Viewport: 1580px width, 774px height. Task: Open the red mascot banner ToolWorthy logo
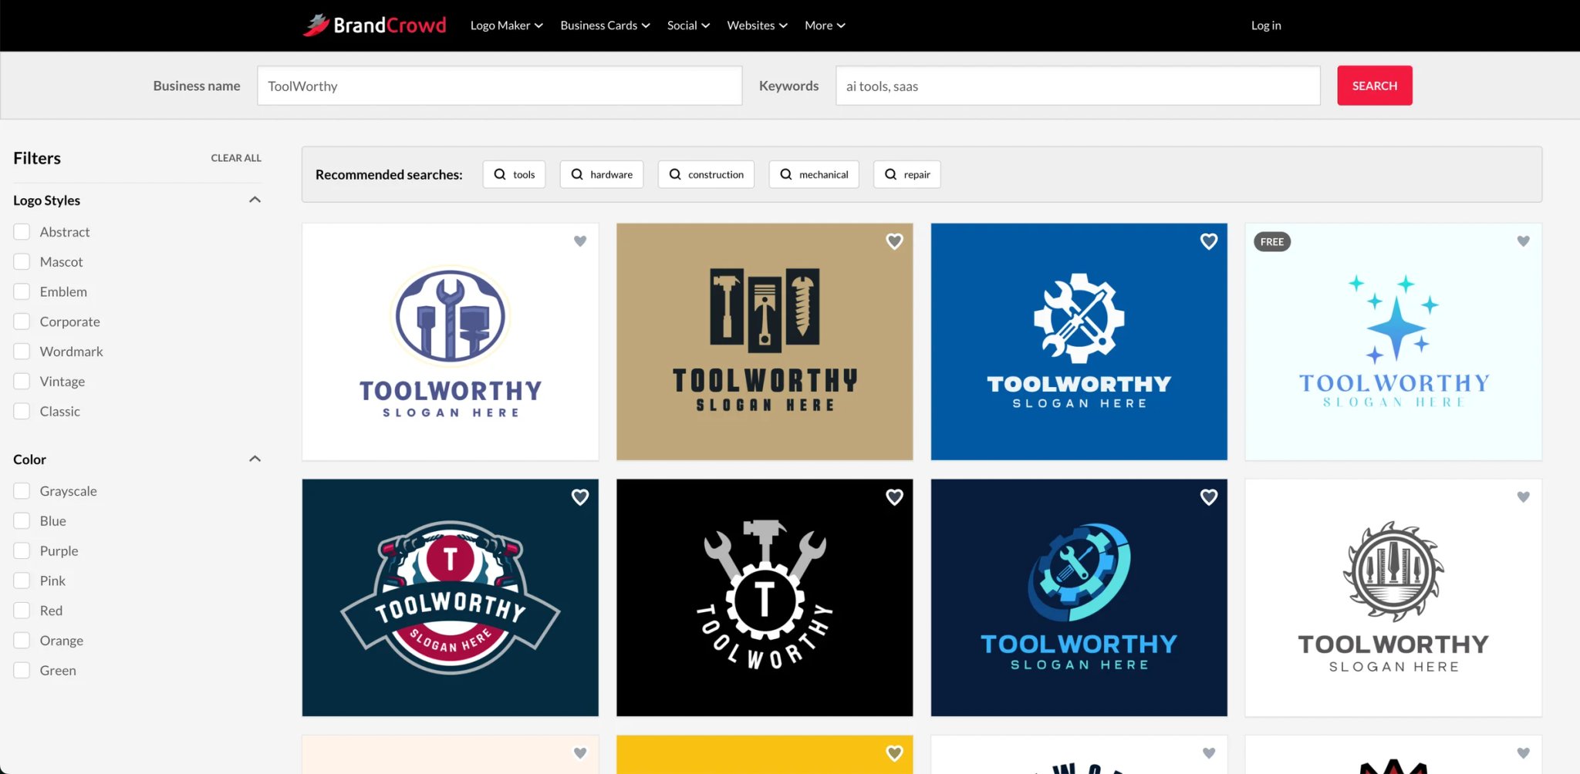pyautogui.click(x=450, y=598)
